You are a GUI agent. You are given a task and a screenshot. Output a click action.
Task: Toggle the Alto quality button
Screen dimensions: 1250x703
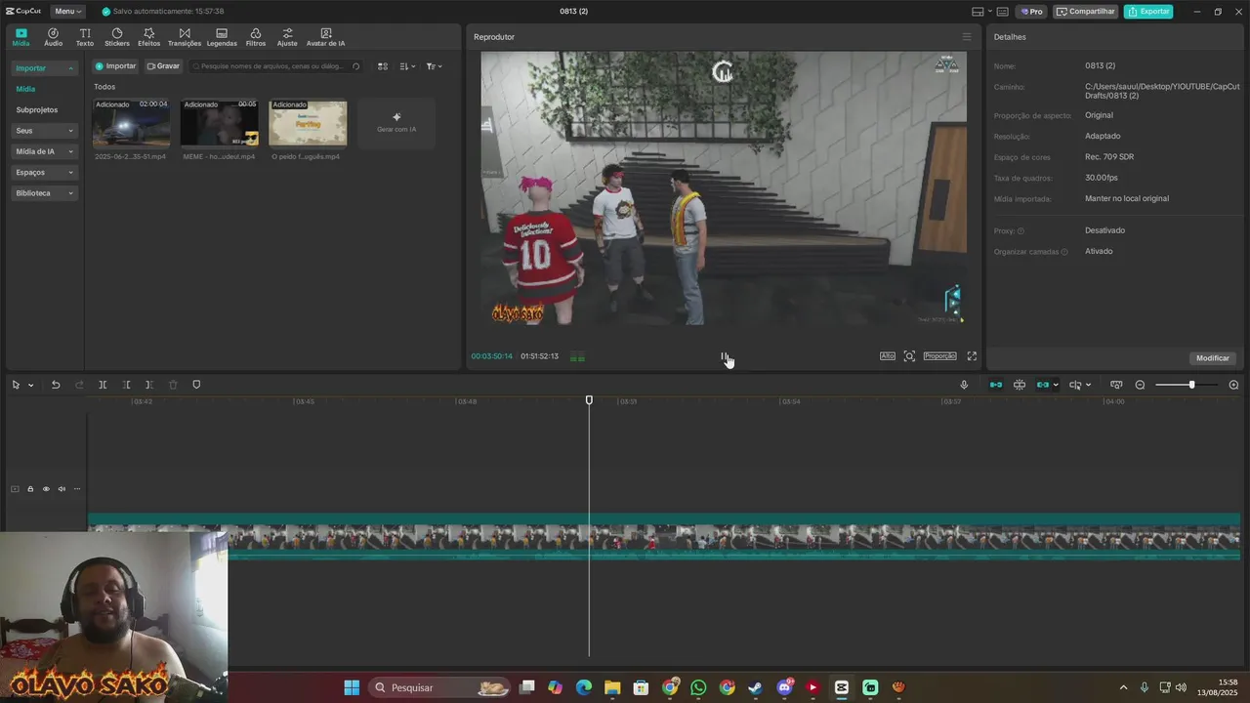(888, 356)
